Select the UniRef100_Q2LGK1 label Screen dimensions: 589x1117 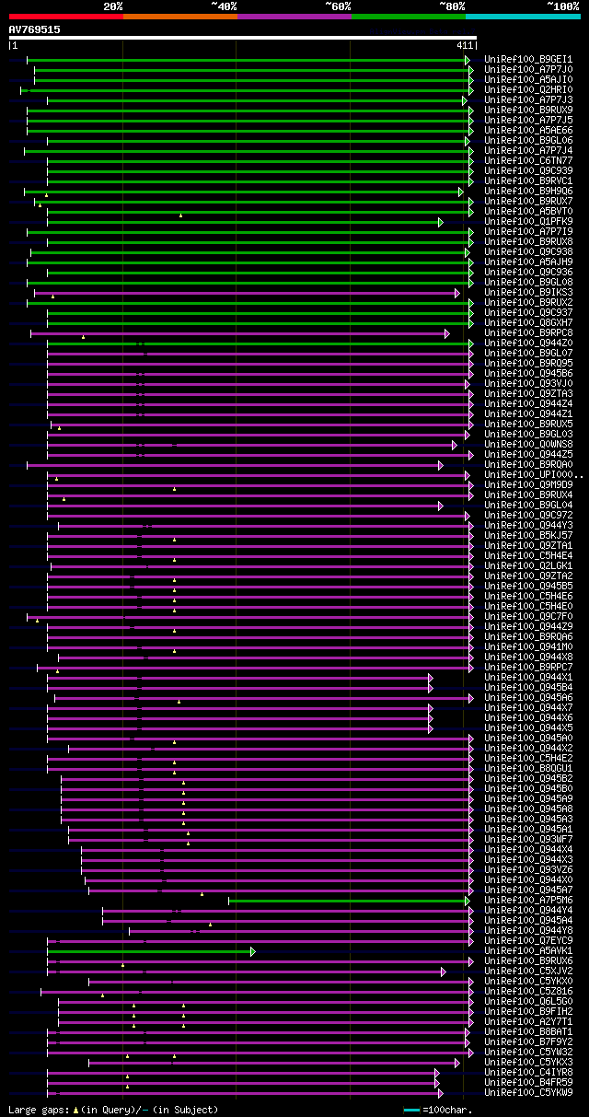[528, 566]
